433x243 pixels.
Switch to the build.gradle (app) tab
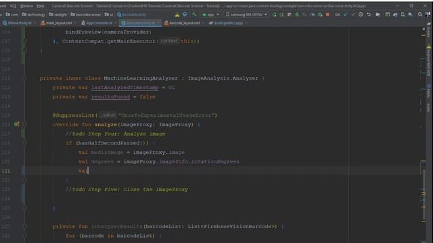226,23
